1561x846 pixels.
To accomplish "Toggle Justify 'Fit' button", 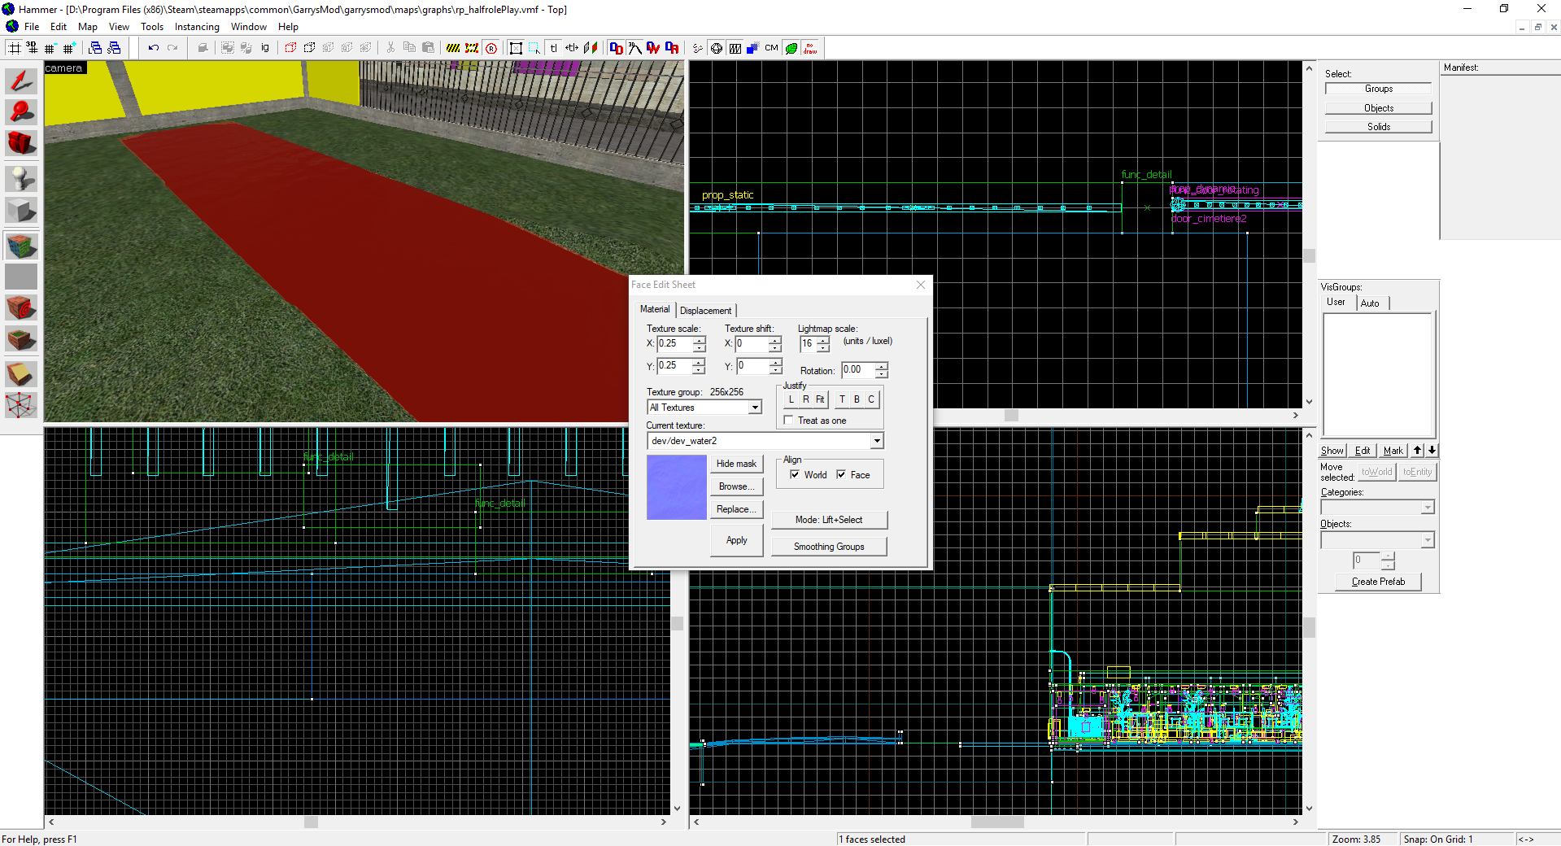I will coord(820,399).
